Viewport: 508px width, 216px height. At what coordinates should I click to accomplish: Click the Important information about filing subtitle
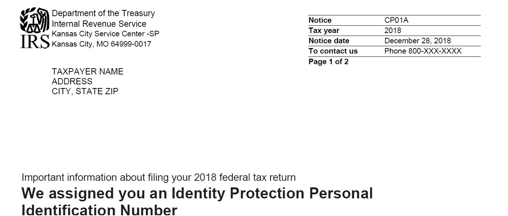pyautogui.click(x=159, y=177)
